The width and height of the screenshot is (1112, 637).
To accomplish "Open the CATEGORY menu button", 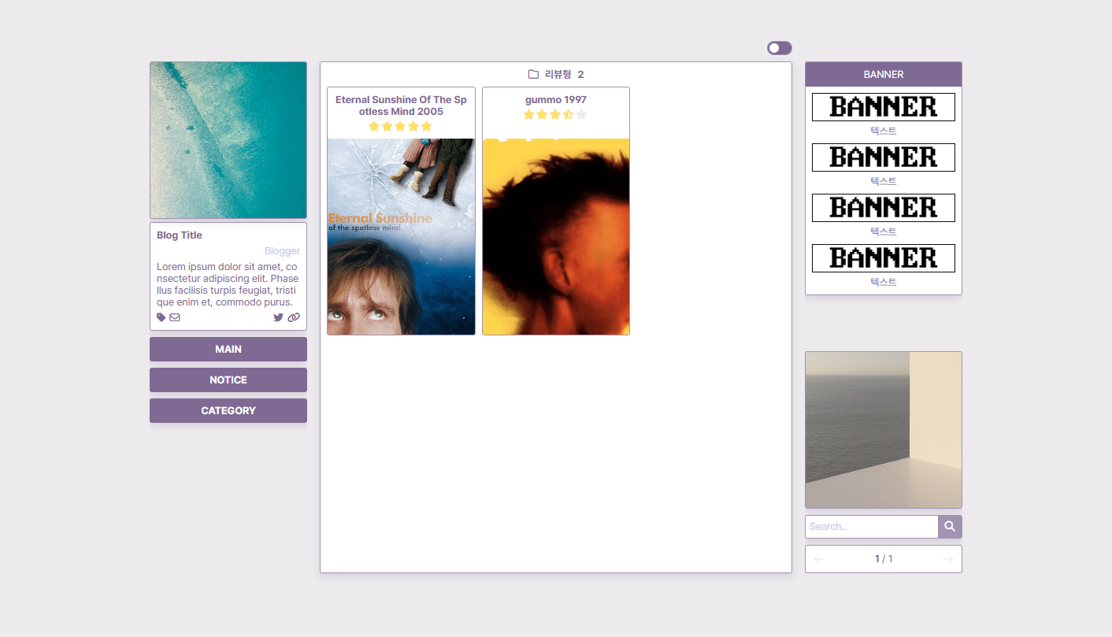I will 228,410.
